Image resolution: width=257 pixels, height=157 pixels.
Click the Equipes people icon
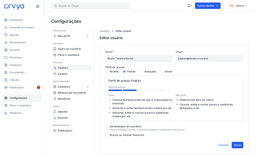pyautogui.click(x=55, y=74)
